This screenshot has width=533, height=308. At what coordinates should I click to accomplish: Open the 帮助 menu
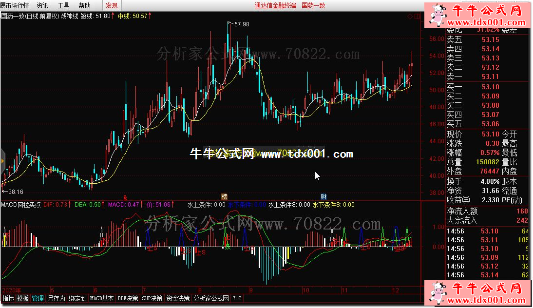85,5
